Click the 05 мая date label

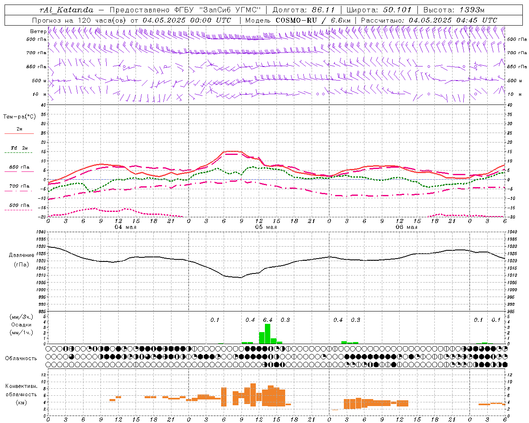coord(266,227)
